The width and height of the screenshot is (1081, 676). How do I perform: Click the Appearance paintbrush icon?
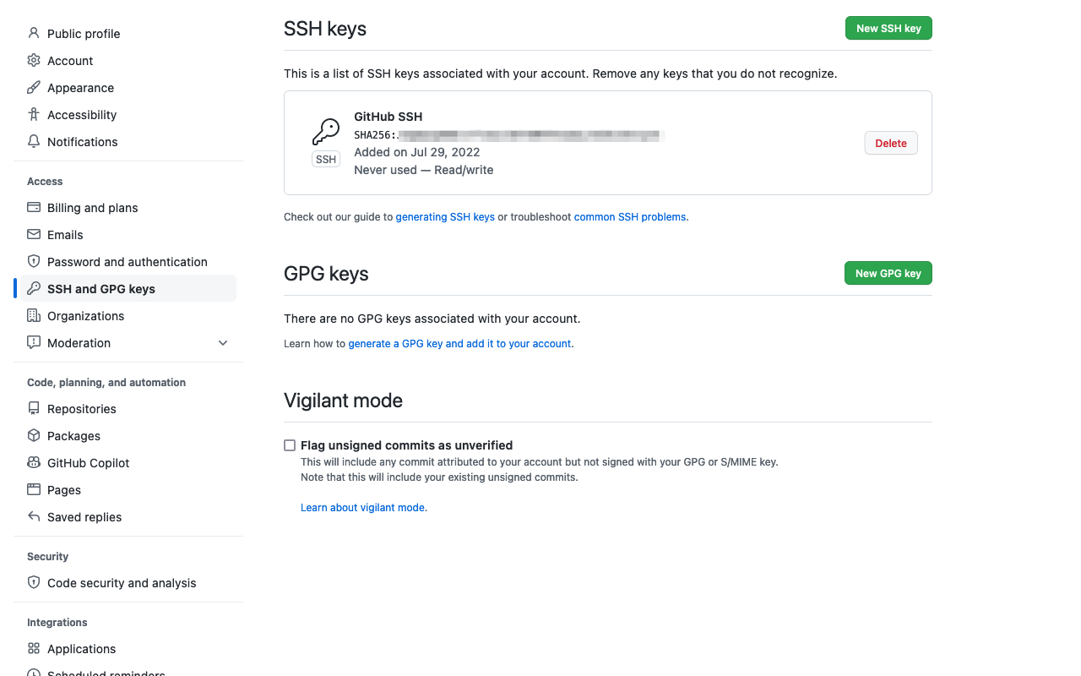[34, 87]
